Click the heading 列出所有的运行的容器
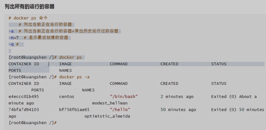 click(29, 7)
